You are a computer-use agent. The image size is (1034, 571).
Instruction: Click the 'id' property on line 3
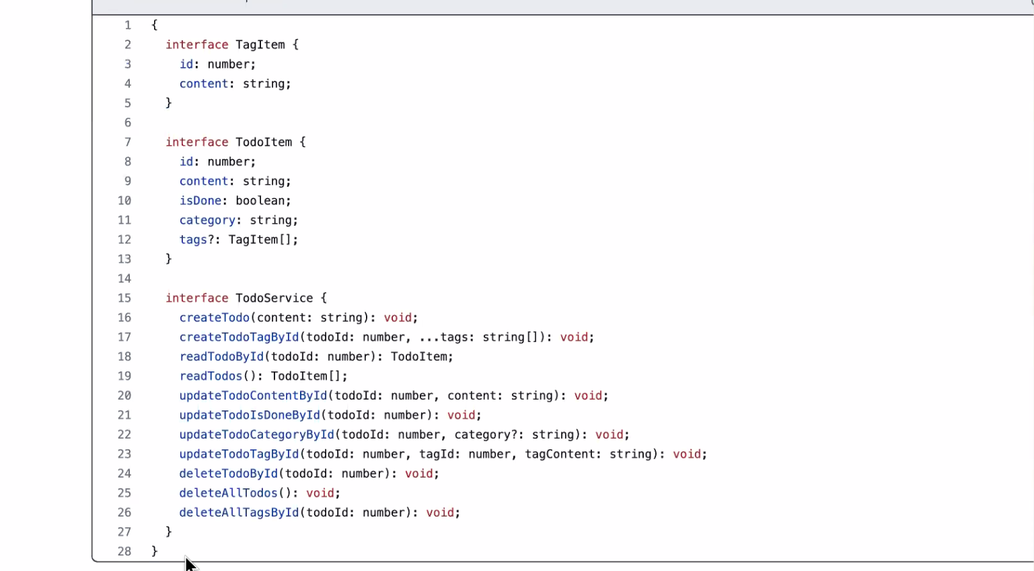pos(186,64)
